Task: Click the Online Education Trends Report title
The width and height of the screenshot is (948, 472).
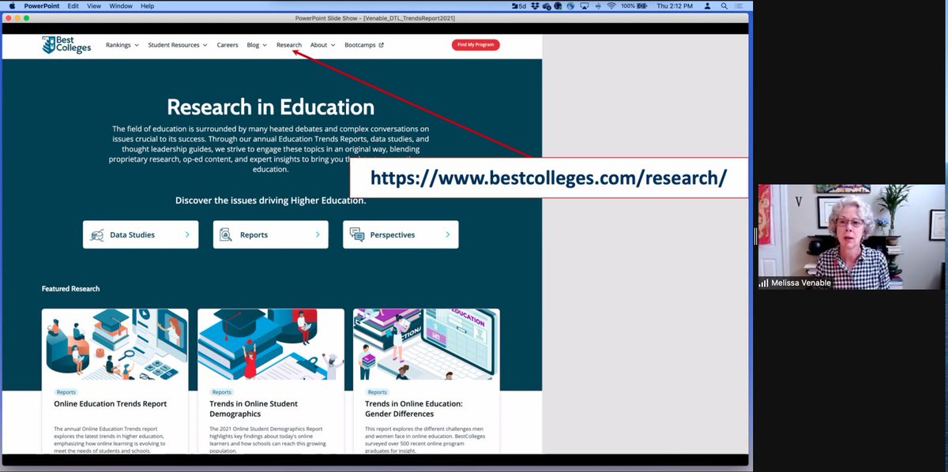Action: [111, 404]
